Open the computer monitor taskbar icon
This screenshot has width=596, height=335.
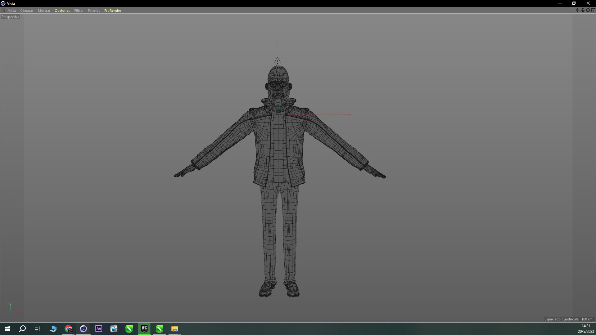coord(53,329)
